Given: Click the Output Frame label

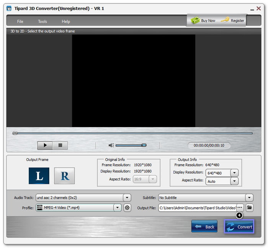Looking at the screenshot, I should (x=37, y=160).
